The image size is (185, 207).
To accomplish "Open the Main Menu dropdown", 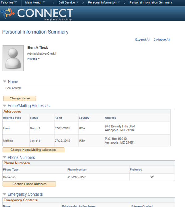I will 35,2.
